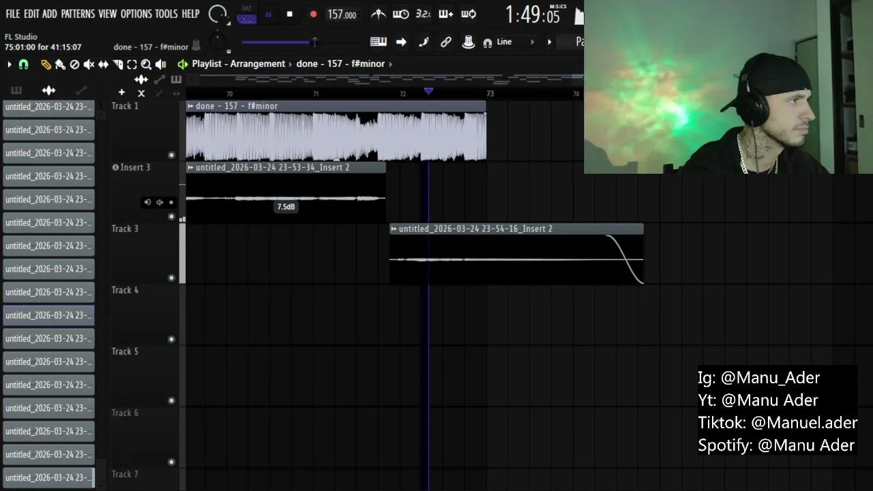
Task: Click the 1:49:05 time display
Action: pos(533,14)
